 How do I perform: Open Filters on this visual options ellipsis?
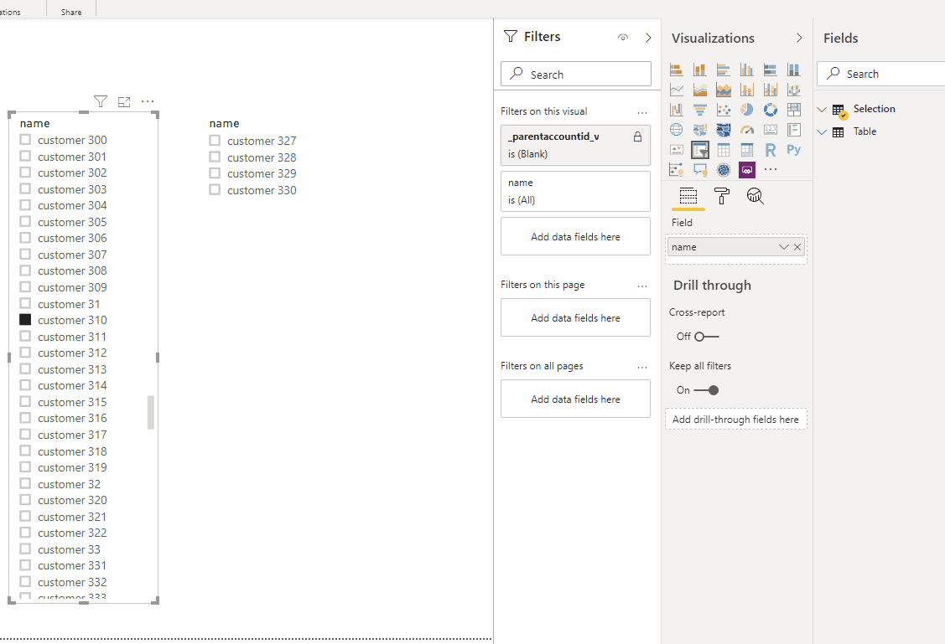pos(642,112)
